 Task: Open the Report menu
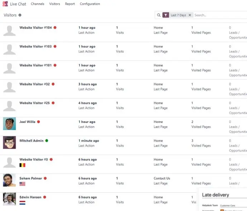[70, 4]
